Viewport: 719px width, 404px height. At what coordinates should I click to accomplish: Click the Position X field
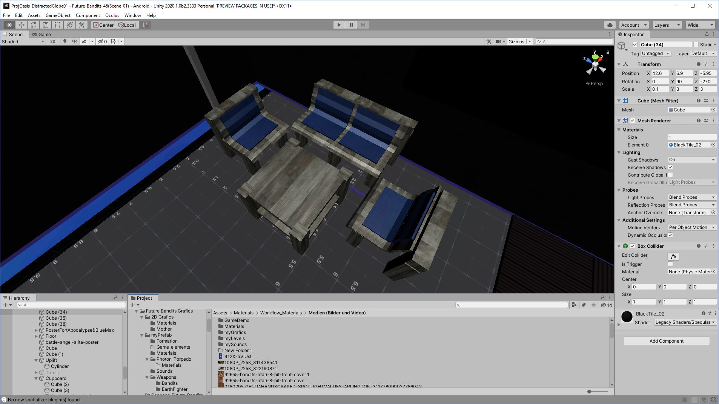[660, 73]
